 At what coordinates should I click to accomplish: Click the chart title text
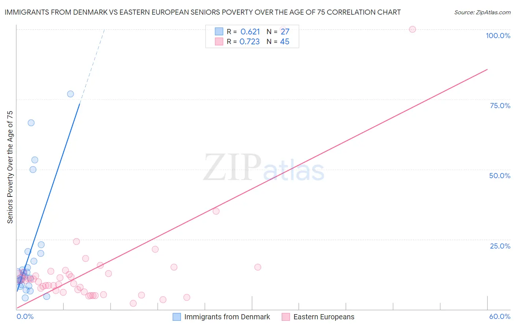tap(203, 12)
